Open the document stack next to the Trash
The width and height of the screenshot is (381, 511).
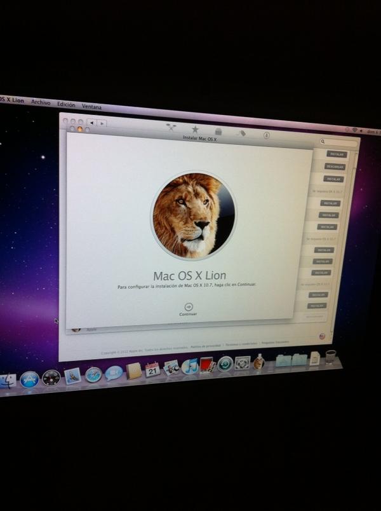(x=314, y=358)
